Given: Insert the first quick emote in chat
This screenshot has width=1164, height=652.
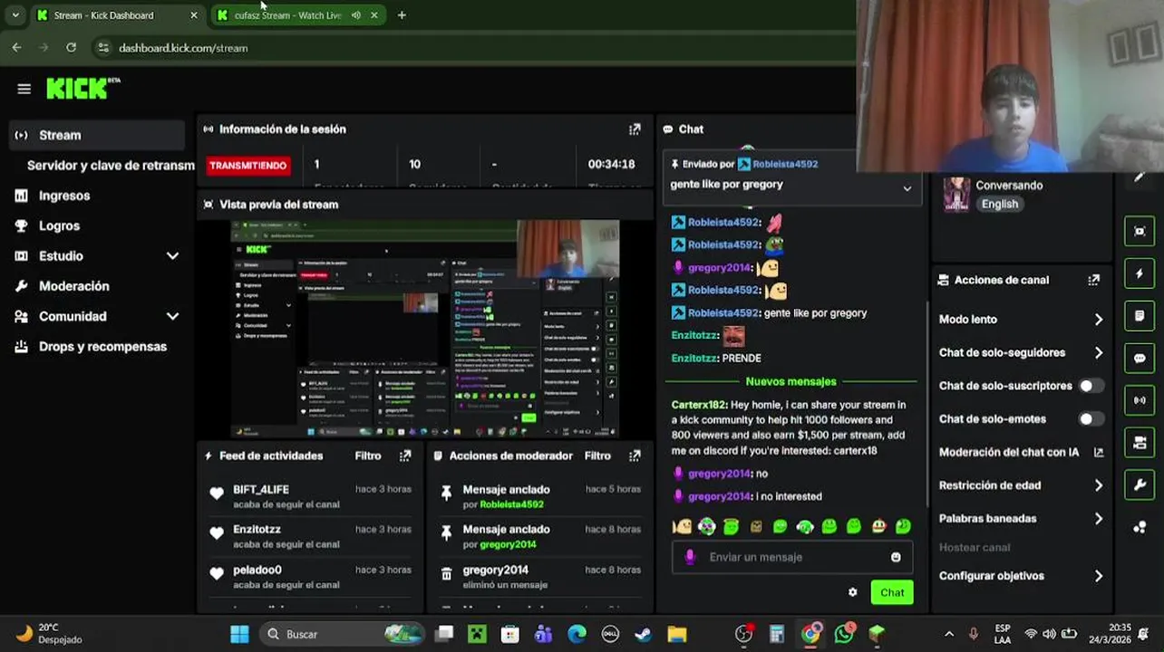Looking at the screenshot, I should [x=682, y=526].
